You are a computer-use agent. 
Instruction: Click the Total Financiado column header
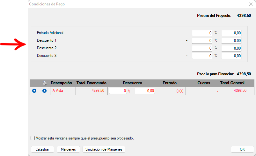(x=91, y=83)
